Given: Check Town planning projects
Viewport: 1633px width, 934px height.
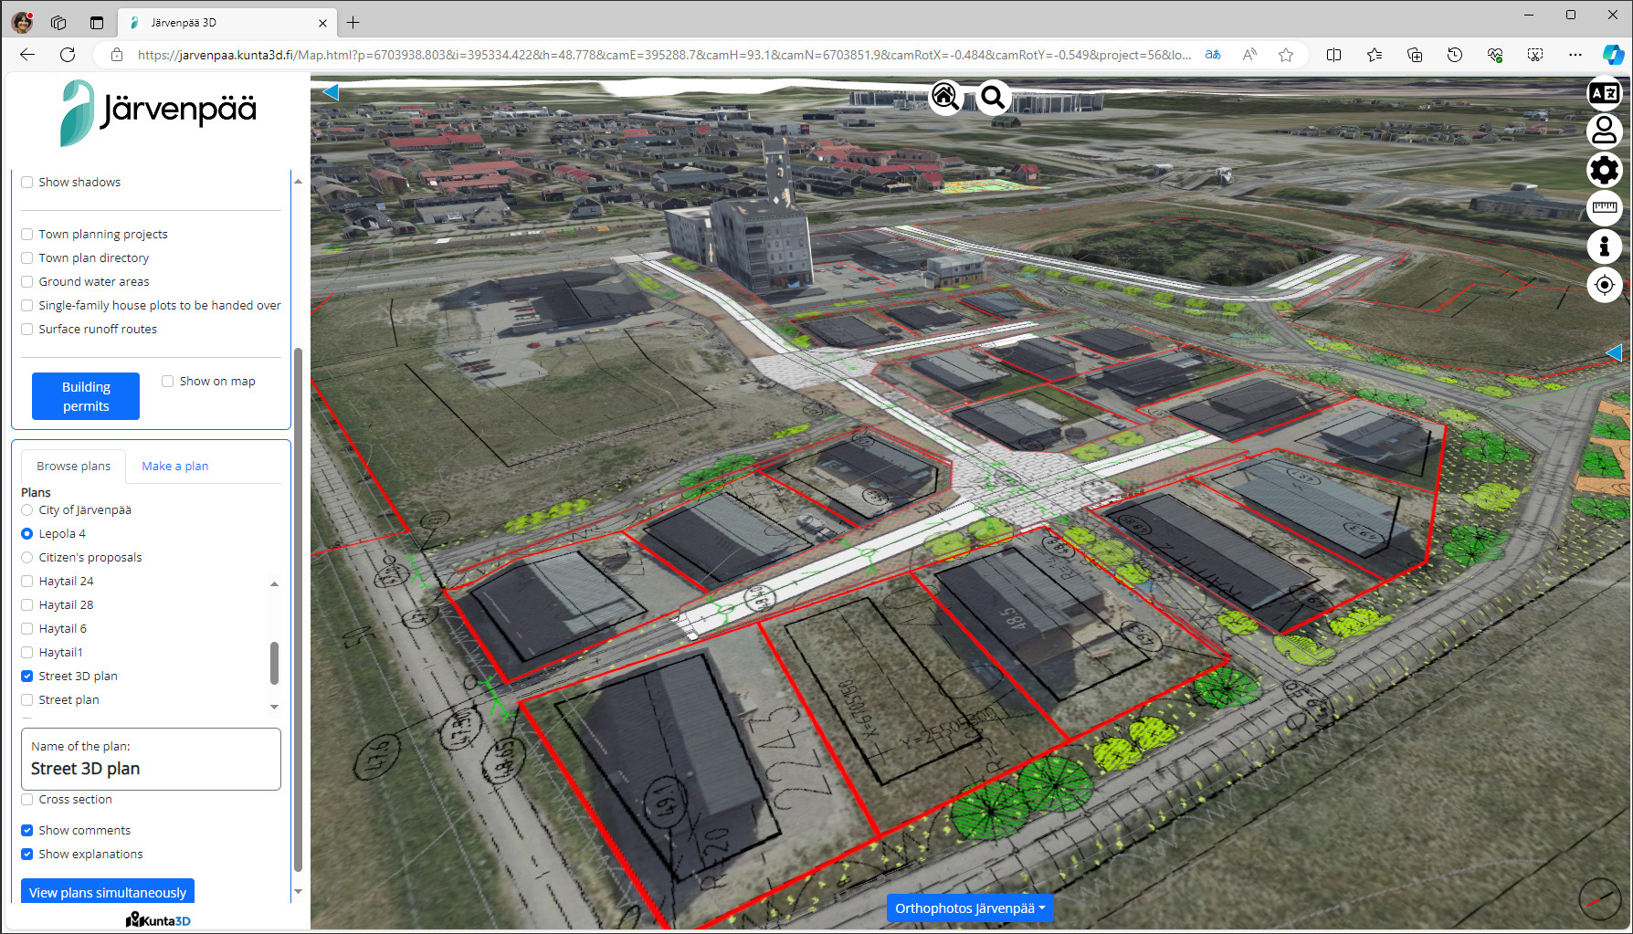Looking at the screenshot, I should click(x=27, y=235).
